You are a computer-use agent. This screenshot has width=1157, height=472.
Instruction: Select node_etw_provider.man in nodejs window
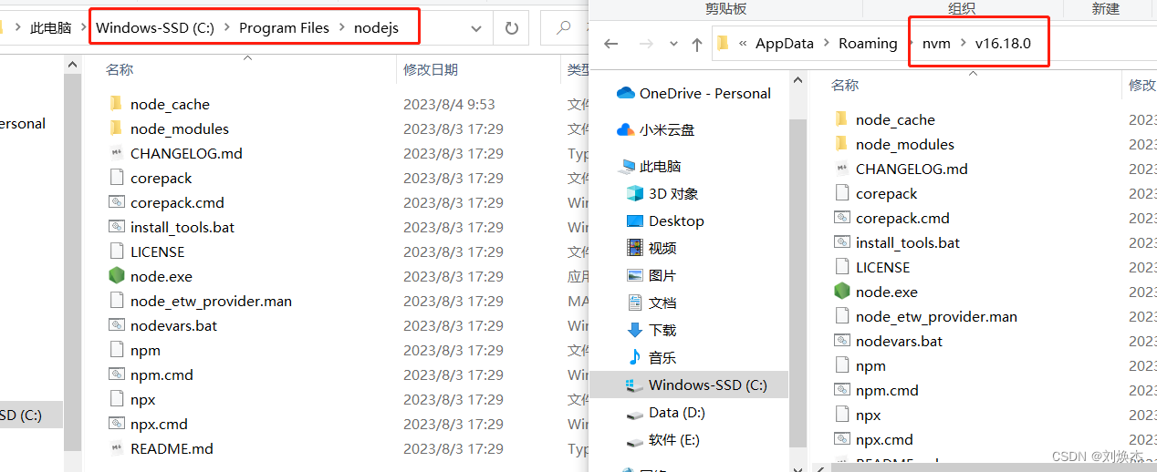click(x=211, y=301)
